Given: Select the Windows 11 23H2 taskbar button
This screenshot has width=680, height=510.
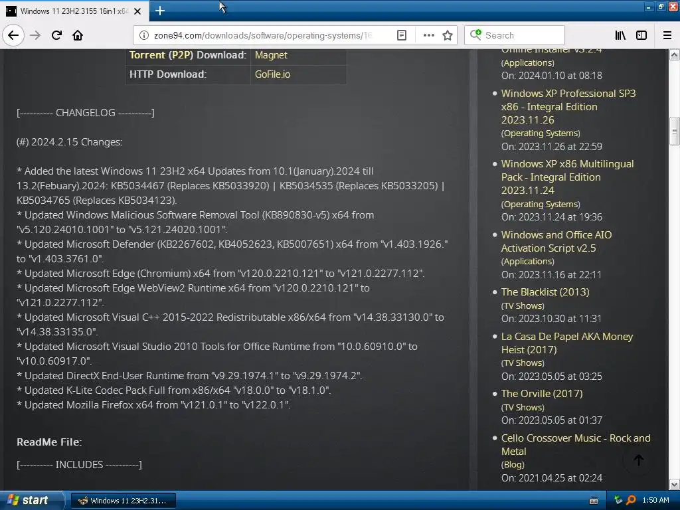Looking at the screenshot, I should coord(123,501).
